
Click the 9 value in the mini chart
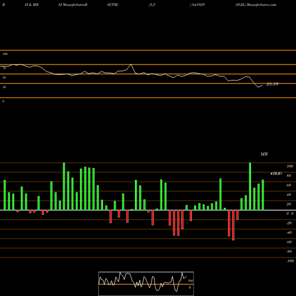click(x=189, y=288)
